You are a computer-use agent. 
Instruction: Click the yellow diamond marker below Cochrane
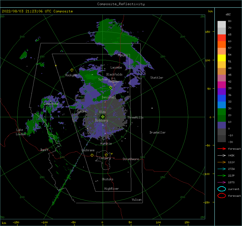(92, 155)
